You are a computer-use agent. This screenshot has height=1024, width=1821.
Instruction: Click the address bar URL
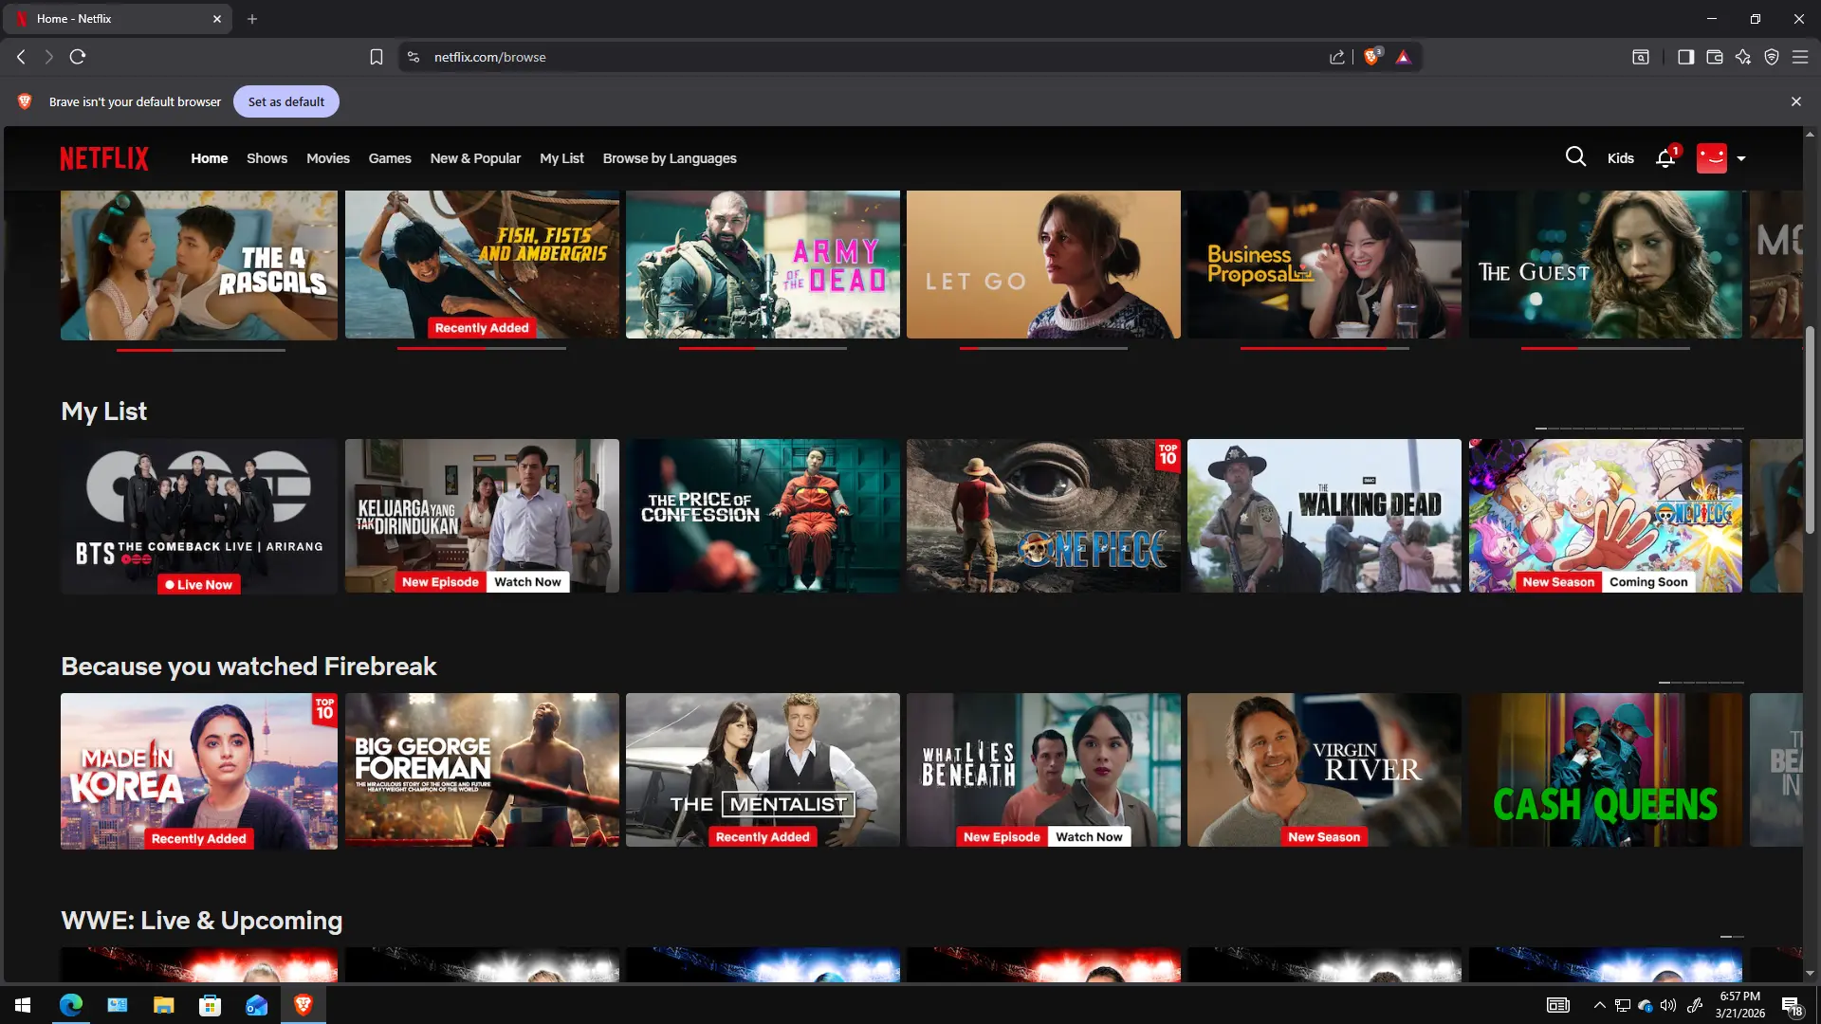point(490,57)
